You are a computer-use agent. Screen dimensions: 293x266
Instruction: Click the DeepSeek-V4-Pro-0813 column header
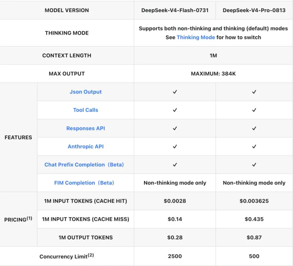[x=254, y=10]
